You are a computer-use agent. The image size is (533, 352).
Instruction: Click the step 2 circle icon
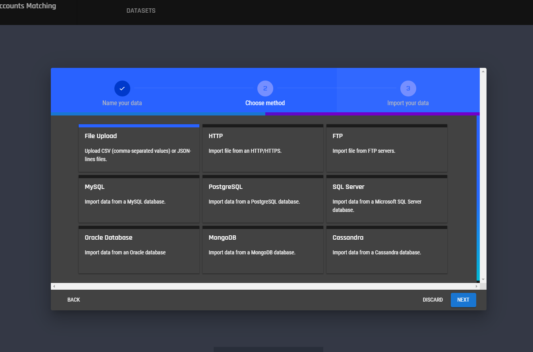point(265,88)
